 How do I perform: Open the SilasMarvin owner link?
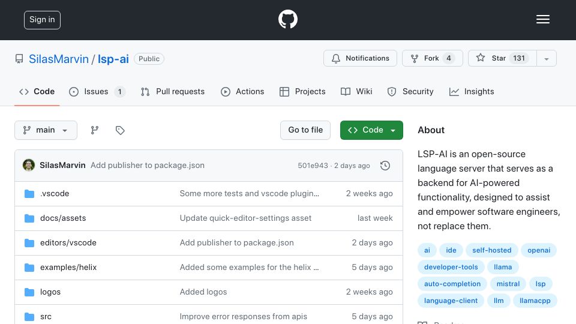click(x=59, y=59)
